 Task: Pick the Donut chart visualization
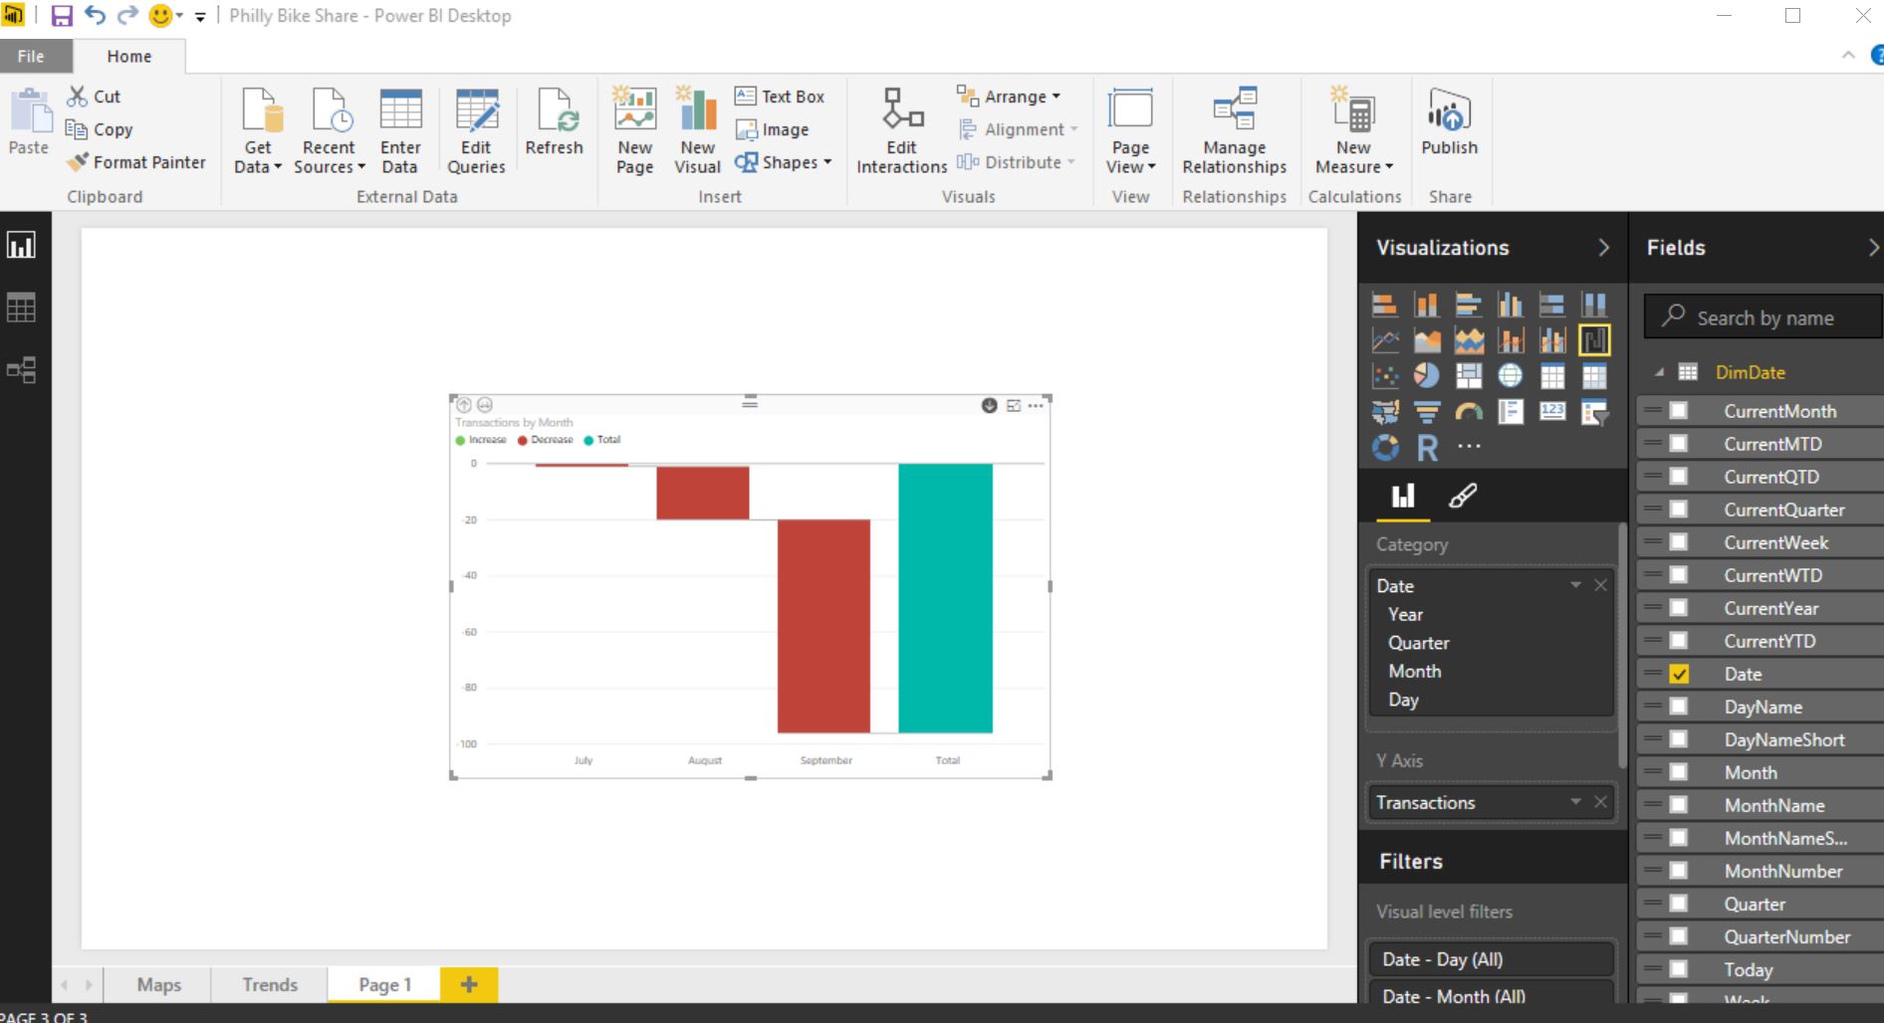pos(1385,447)
